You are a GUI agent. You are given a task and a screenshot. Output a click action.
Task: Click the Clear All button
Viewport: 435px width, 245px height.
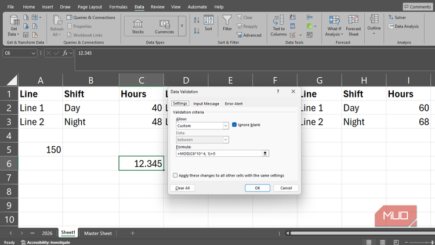click(183, 188)
